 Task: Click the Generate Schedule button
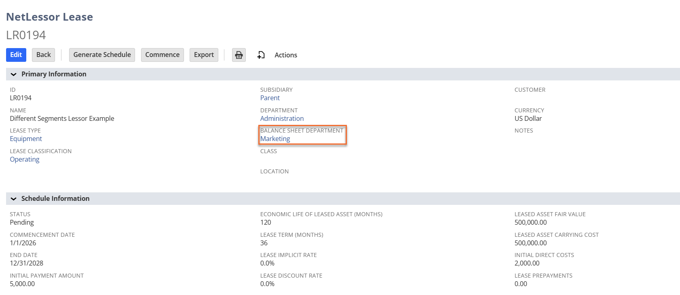(102, 55)
